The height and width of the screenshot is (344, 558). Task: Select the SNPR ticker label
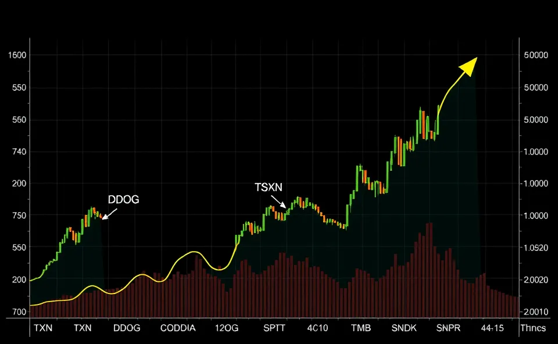448,328
